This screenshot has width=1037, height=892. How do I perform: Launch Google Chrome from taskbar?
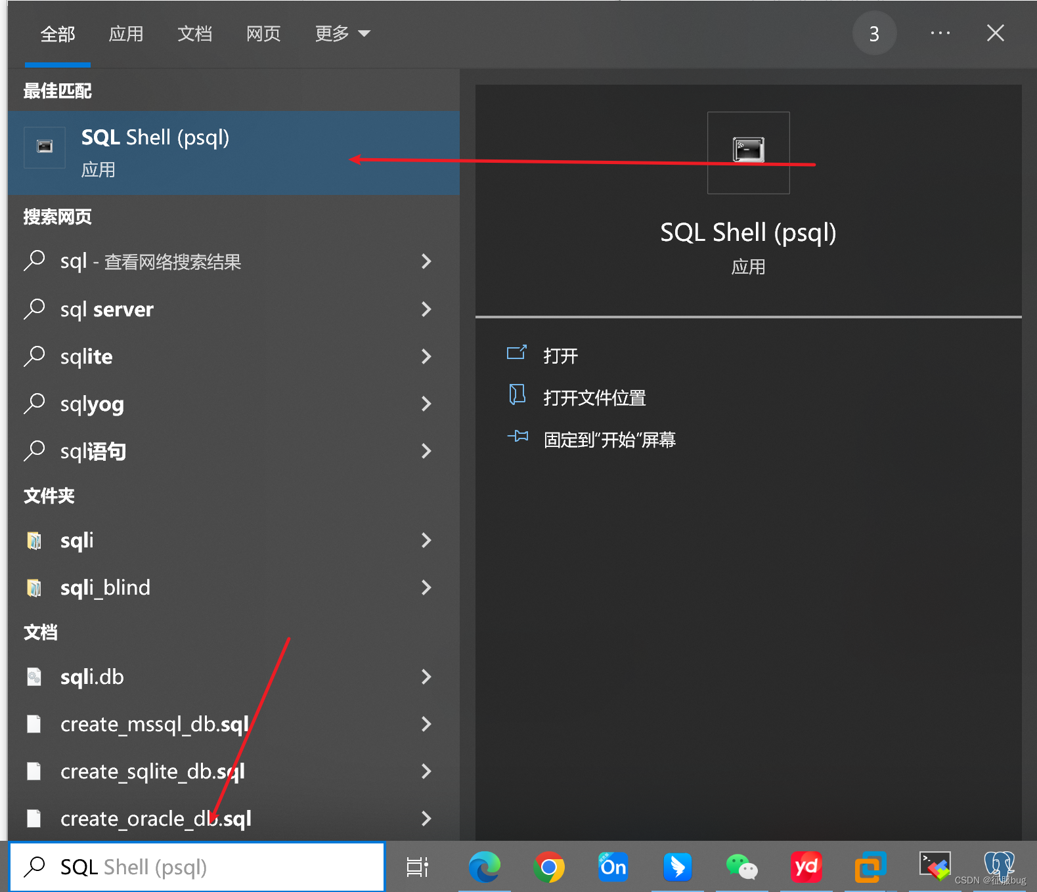click(549, 867)
